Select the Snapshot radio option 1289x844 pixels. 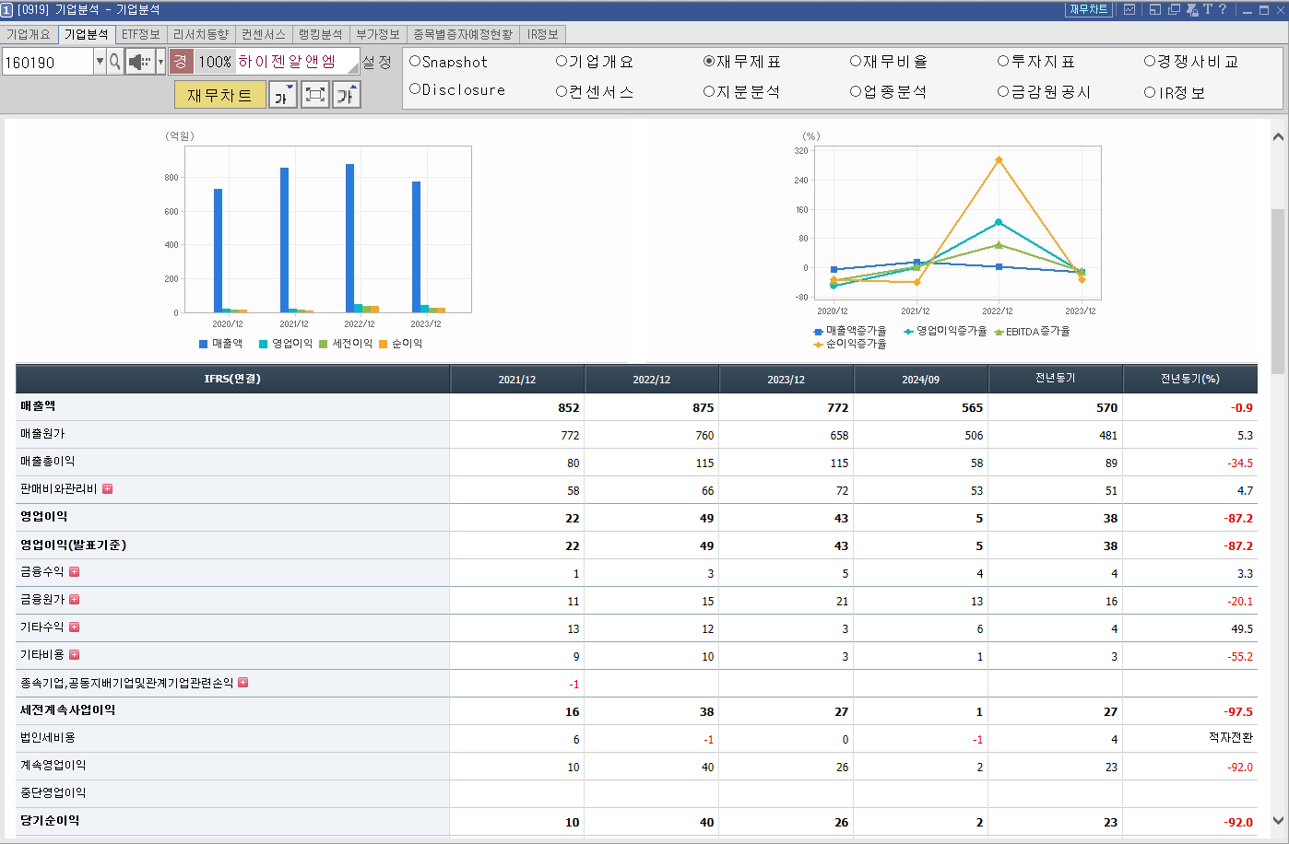pyautogui.click(x=415, y=62)
